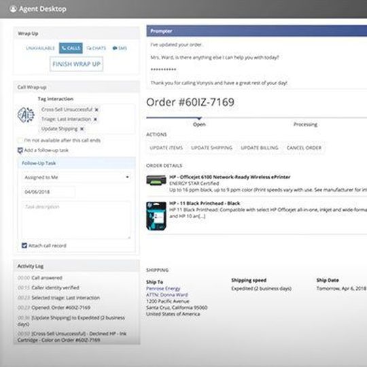Viewport: 367px width, 367px height.
Task: Click the HP 11 Printhead thumbnail
Action: click(x=156, y=216)
